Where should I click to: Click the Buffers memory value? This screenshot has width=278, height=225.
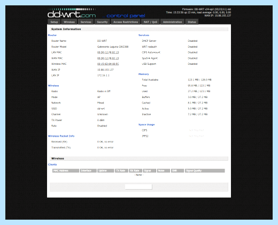[197, 97]
